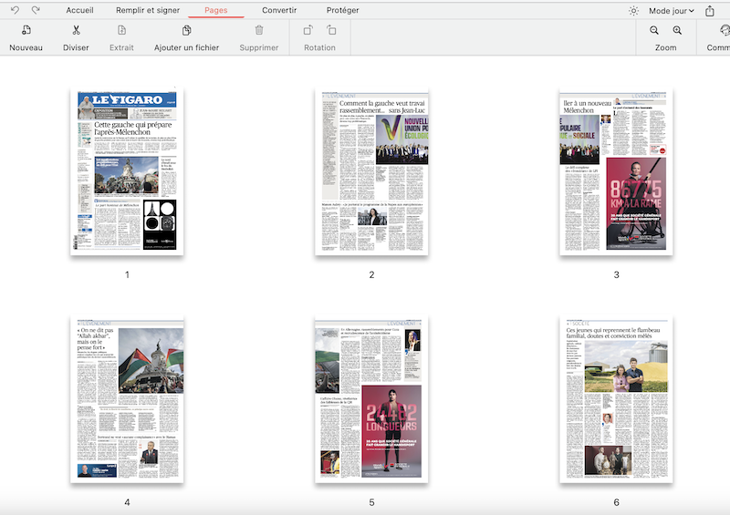Select the page 5 thumbnail
Image resolution: width=730 pixels, height=515 pixels.
[x=371, y=400]
